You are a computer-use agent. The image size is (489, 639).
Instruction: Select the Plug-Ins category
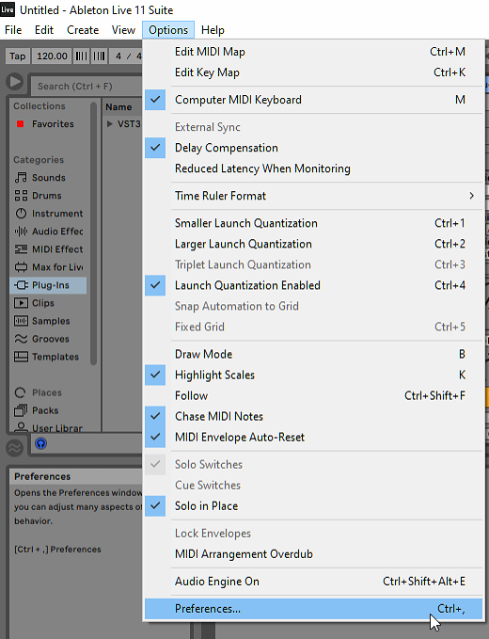[48, 285]
